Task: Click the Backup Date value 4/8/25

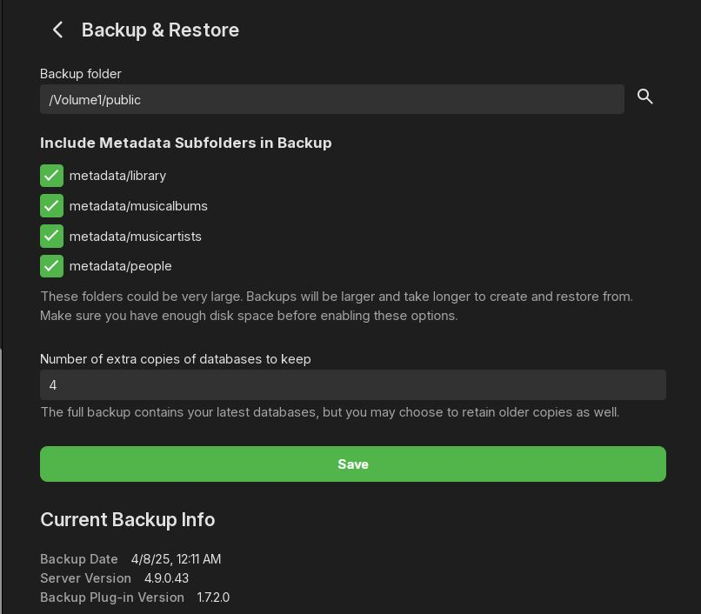Action: [x=176, y=559]
